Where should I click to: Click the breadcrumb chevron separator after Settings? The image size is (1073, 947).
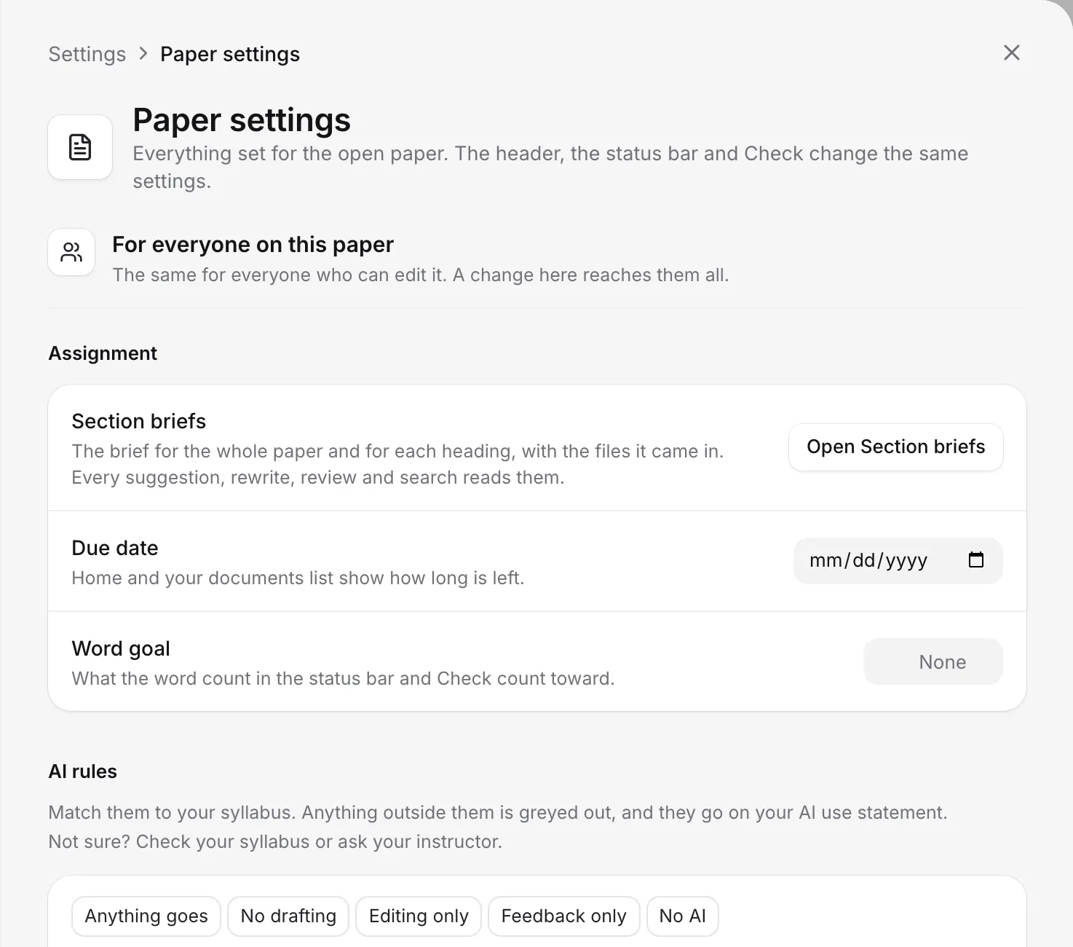point(143,54)
